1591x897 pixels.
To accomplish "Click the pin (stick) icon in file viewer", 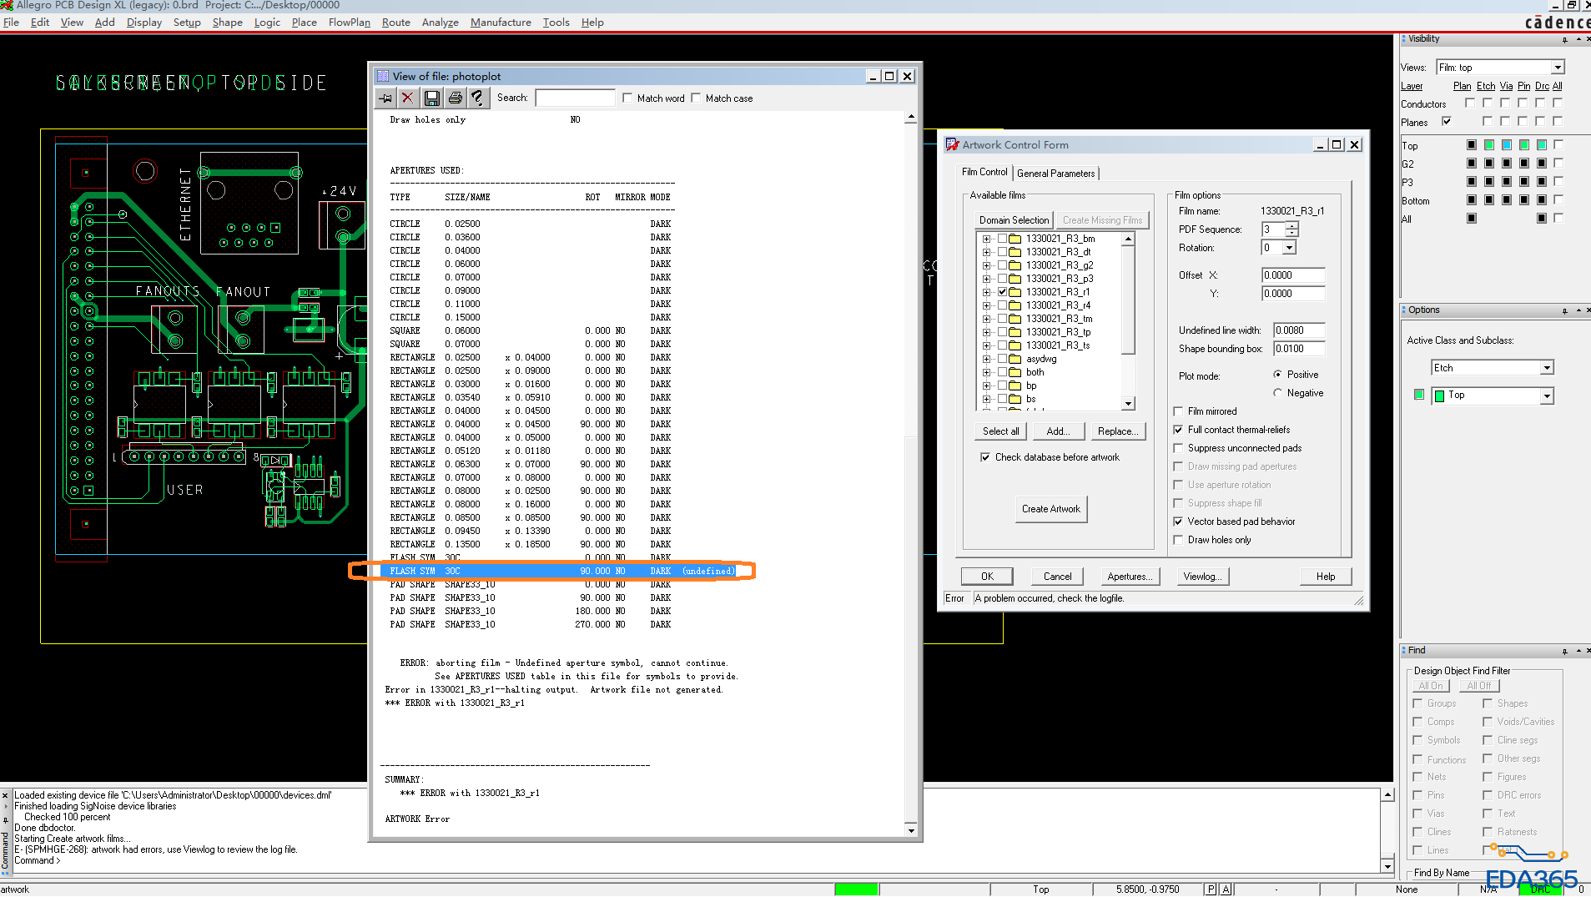I will 385,98.
